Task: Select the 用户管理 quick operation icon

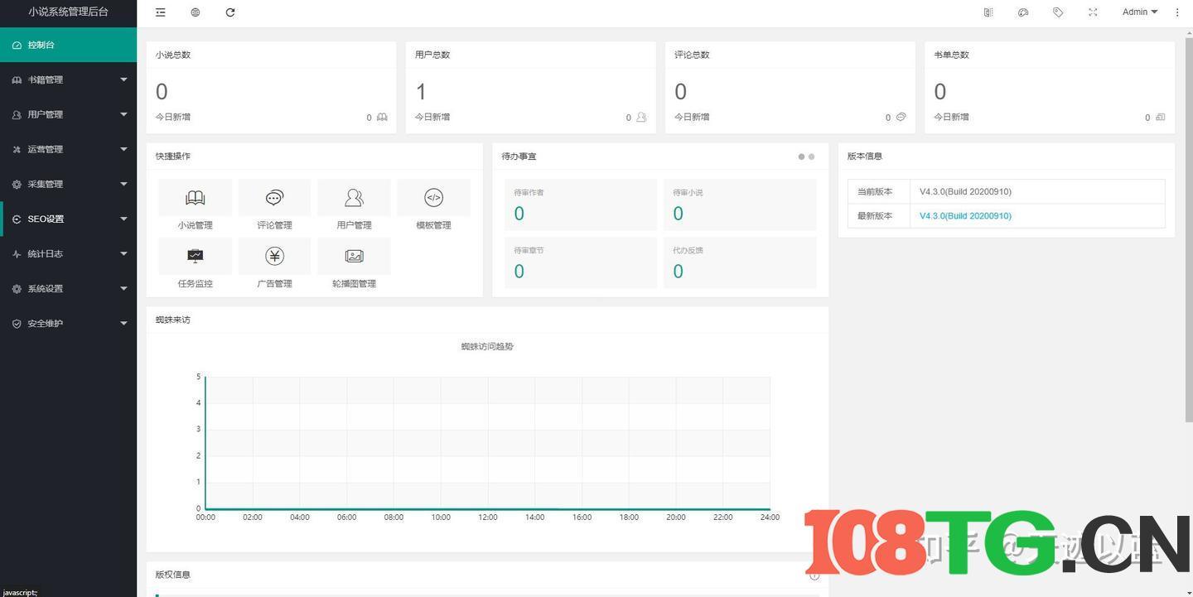Action: coord(354,205)
